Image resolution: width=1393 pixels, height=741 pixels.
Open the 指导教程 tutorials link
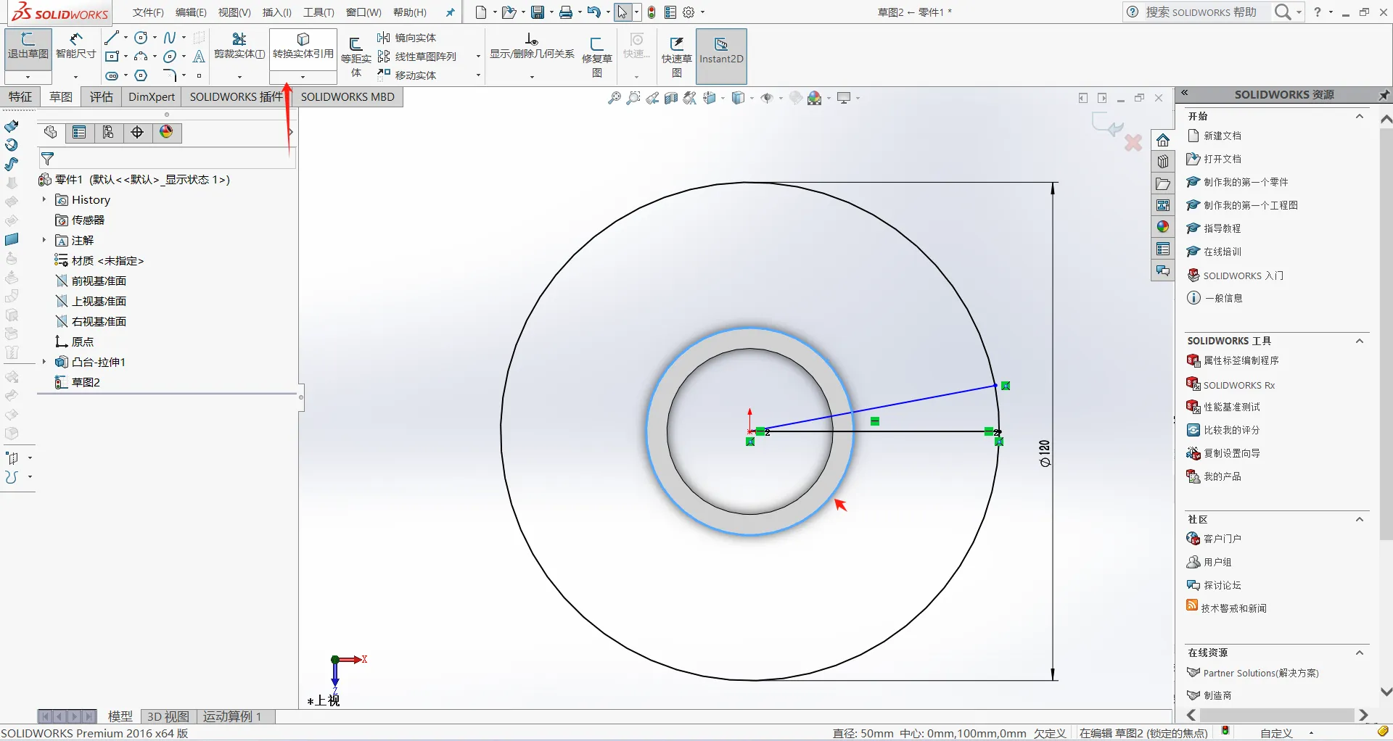[x=1223, y=228]
